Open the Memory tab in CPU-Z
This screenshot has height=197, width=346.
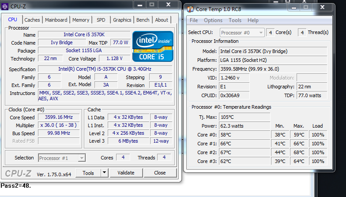[x=81, y=20]
